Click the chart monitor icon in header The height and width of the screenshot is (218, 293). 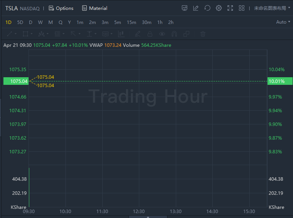click(185, 8)
